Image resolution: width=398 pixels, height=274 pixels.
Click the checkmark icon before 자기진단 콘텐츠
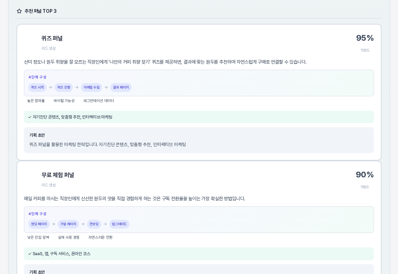30,117
